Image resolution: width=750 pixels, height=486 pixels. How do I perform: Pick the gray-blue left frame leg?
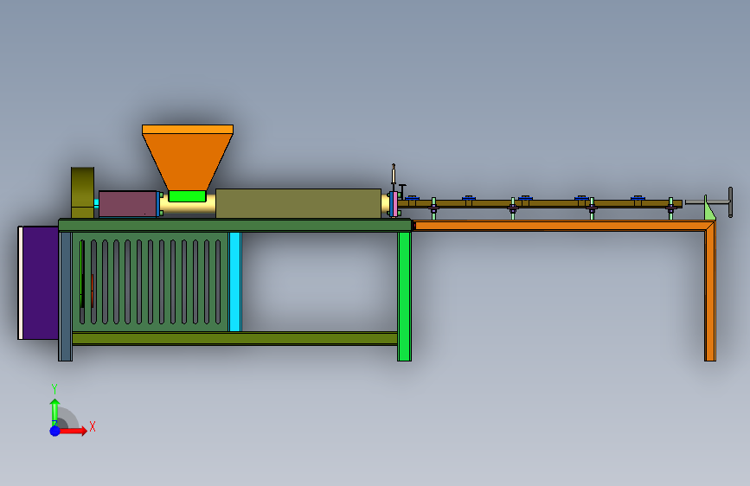[x=65, y=296]
